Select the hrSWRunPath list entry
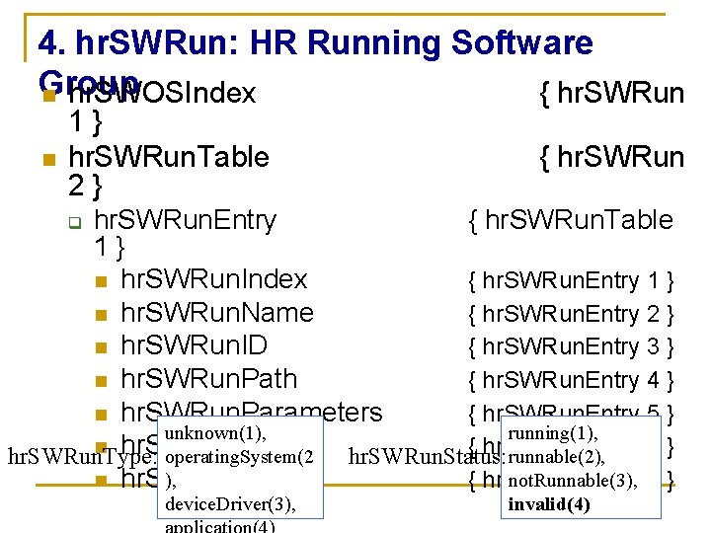The image size is (711, 533). 208,379
